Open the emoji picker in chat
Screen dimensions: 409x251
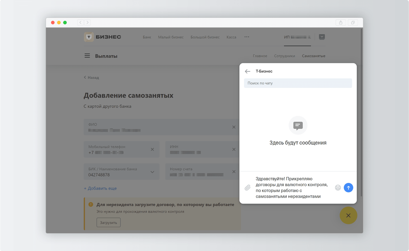point(338,188)
